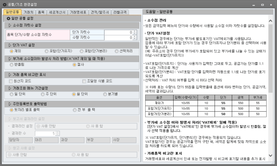This screenshot has width=277, height=166.
Task: Select the 선택처리 radio button
Action: 116,51
